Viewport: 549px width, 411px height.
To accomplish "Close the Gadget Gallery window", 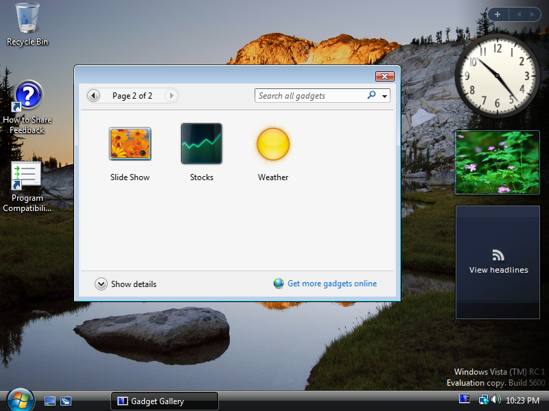I will click(385, 76).
